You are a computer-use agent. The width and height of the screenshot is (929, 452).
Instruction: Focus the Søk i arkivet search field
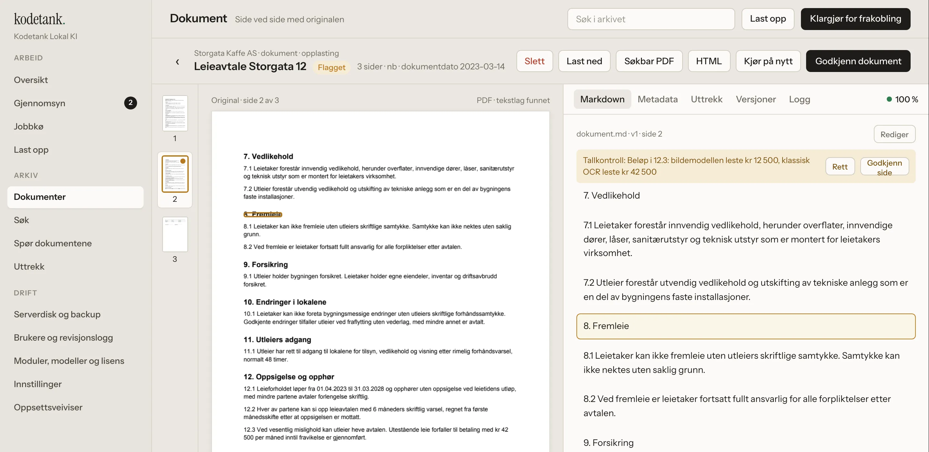651,19
